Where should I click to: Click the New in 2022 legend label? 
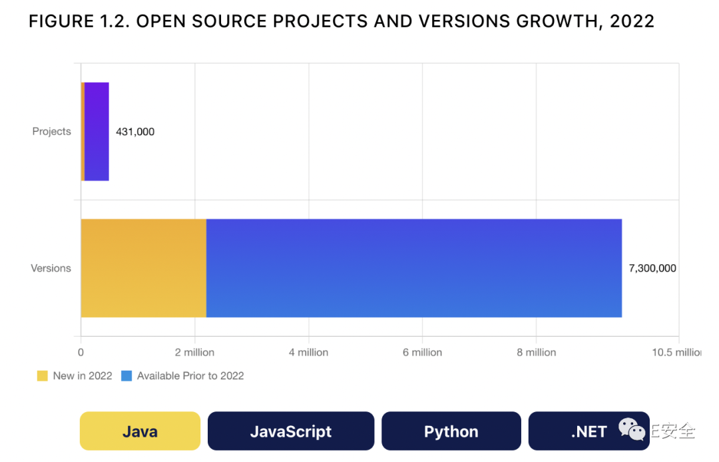tap(83, 376)
